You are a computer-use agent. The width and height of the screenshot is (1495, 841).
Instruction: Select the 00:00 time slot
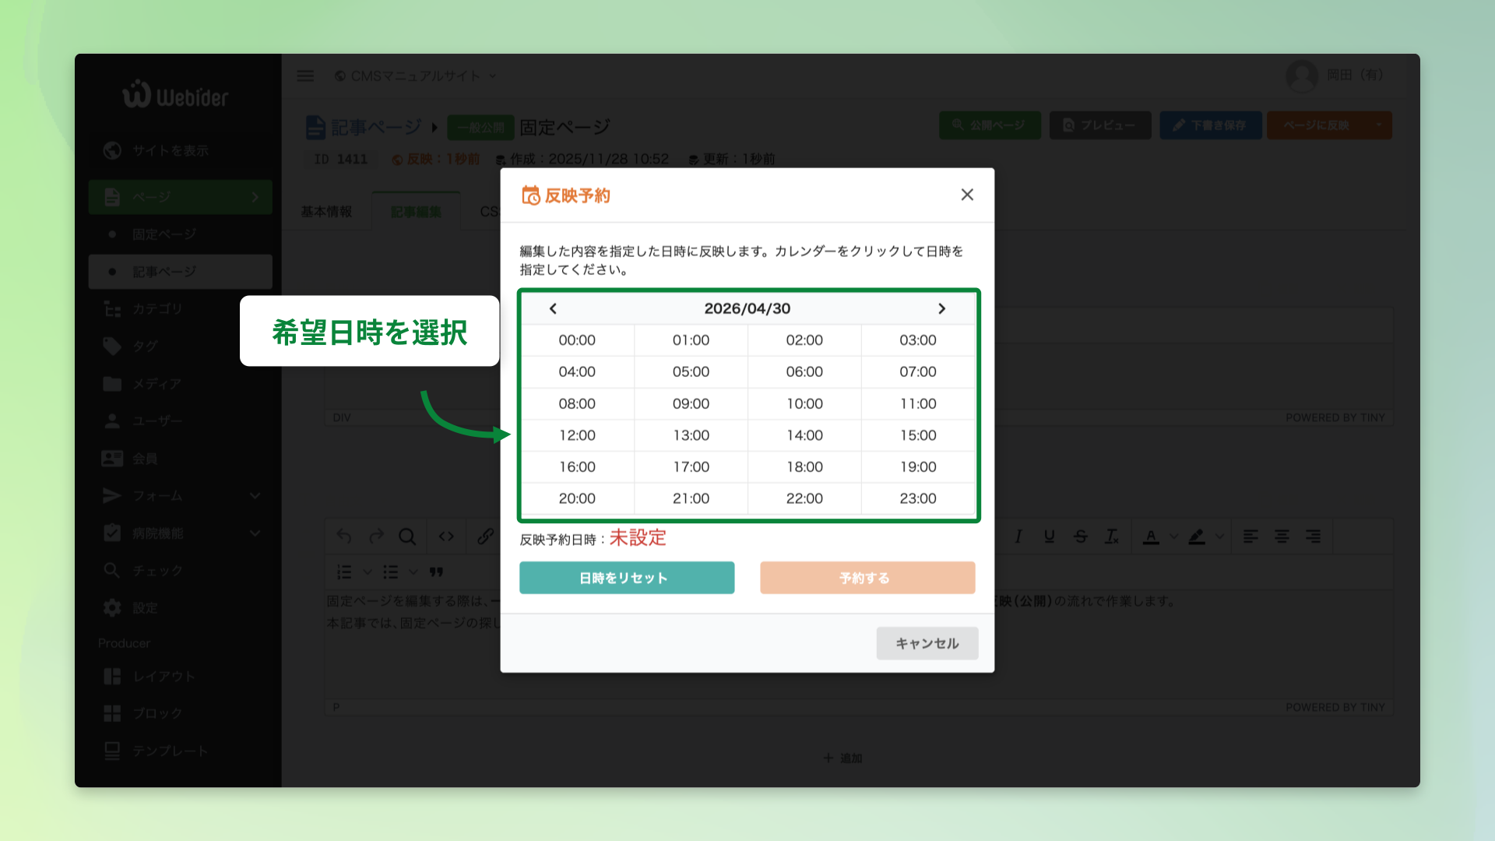(577, 340)
